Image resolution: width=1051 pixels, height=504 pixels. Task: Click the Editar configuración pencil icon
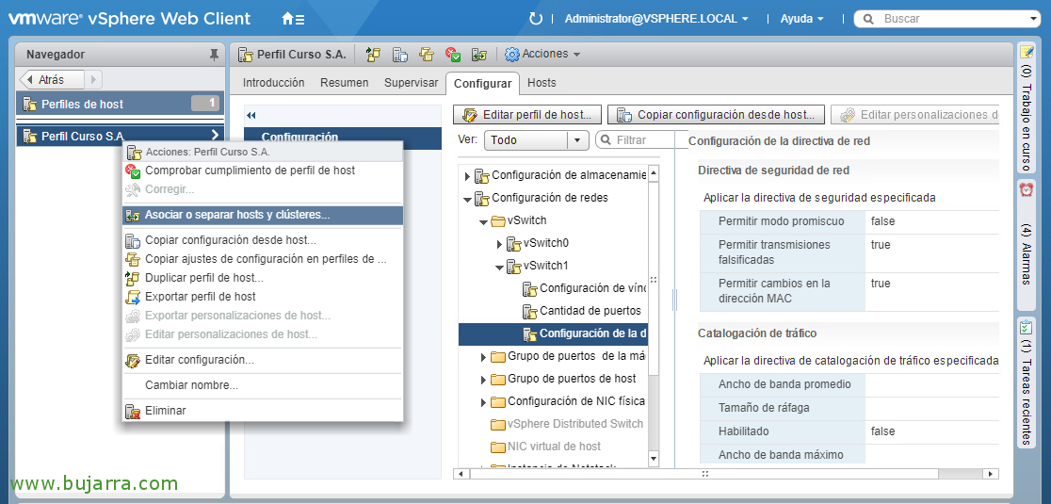[x=134, y=361]
